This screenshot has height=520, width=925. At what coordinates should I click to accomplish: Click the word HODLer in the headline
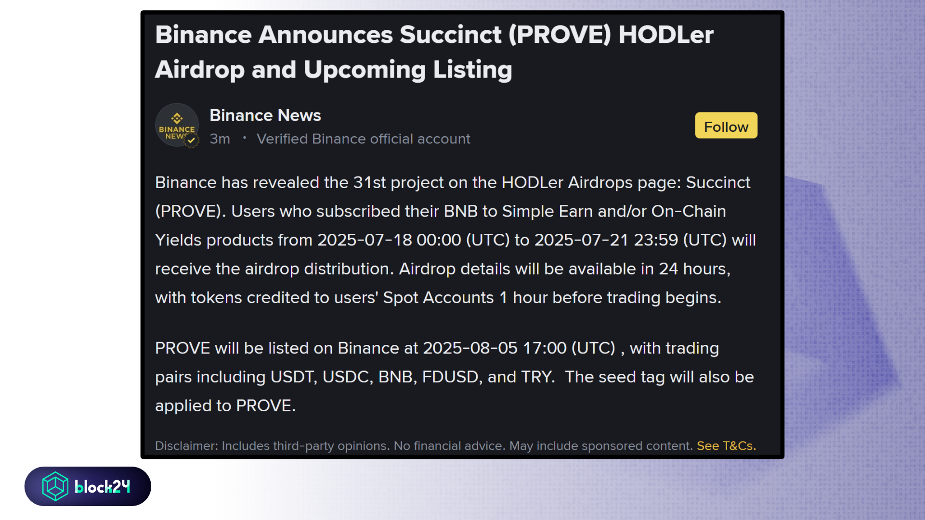coord(665,35)
